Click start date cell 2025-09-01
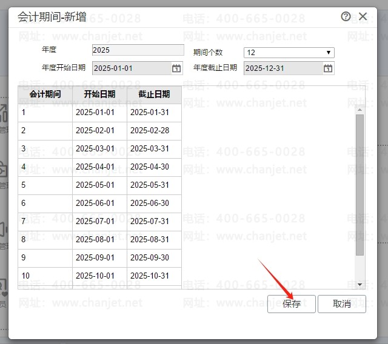Image resolution: width=388 pixels, height=344 pixels. pos(99,258)
